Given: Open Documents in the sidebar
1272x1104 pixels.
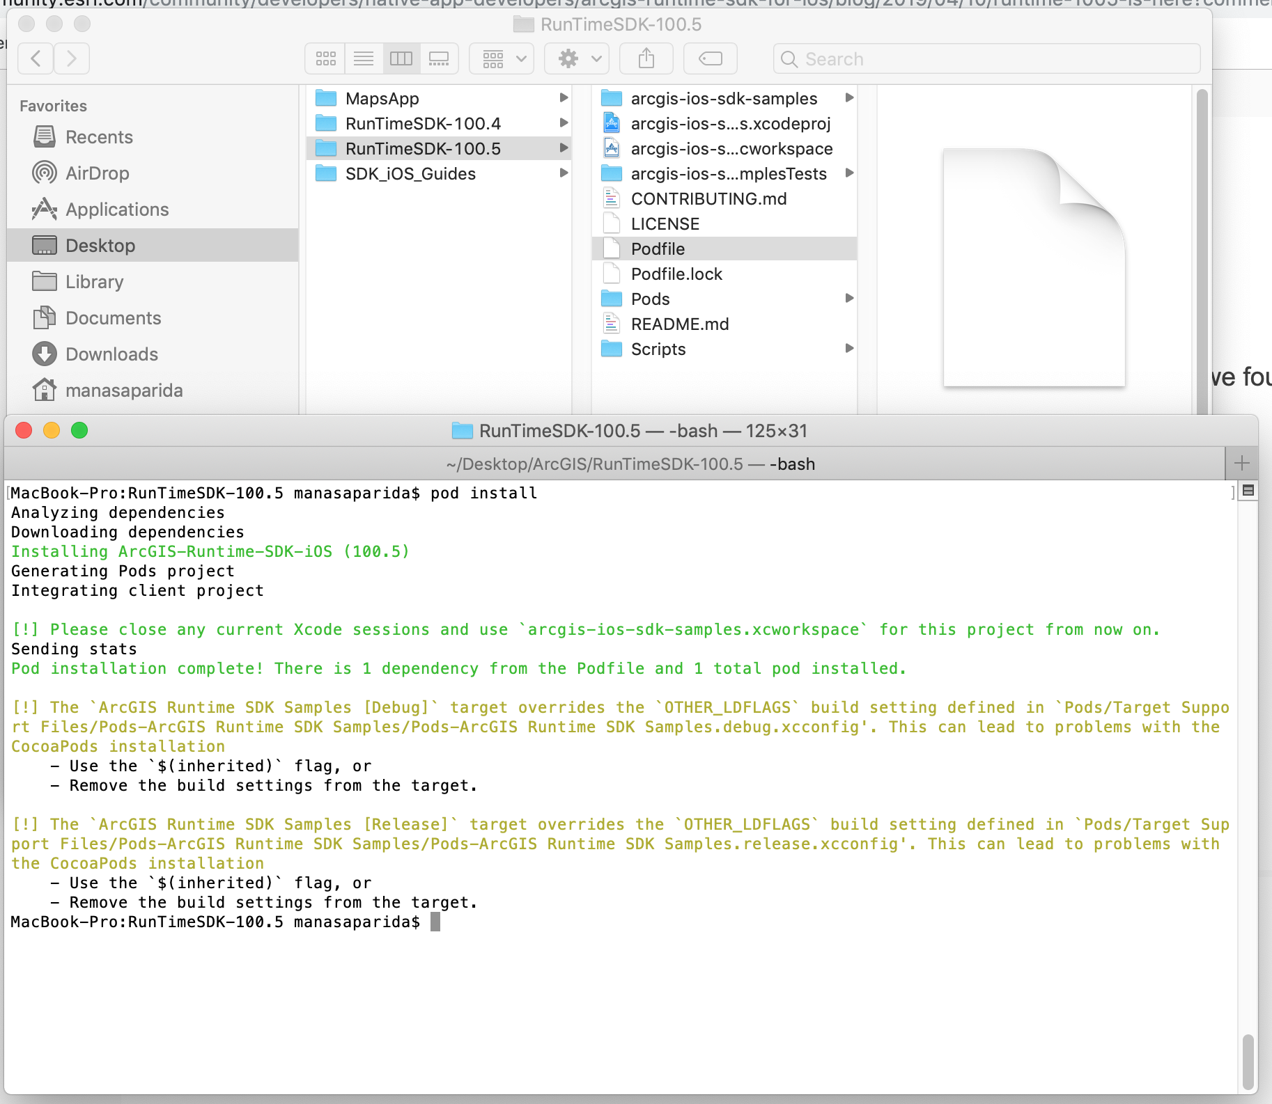Looking at the screenshot, I should [x=153, y=318].
